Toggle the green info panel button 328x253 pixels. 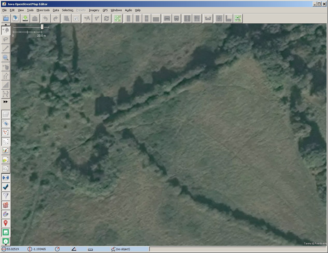point(6,241)
